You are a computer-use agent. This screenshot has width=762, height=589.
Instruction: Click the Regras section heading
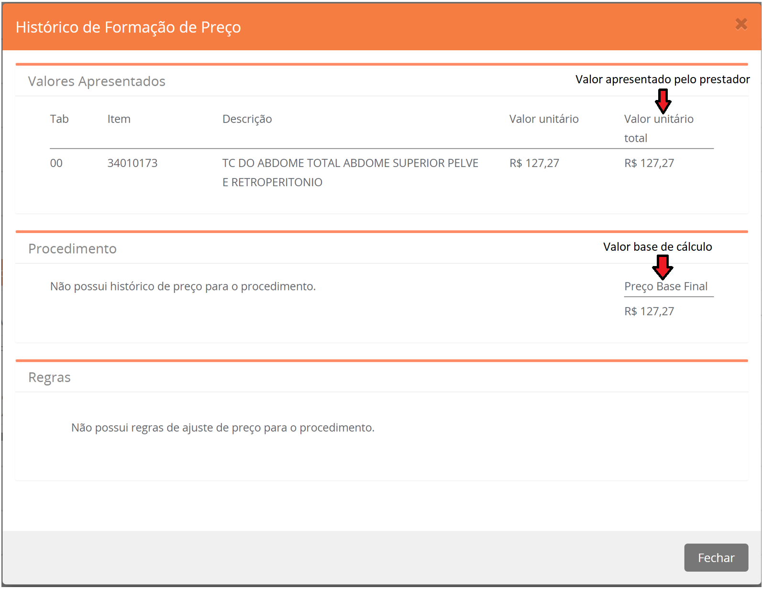click(49, 378)
